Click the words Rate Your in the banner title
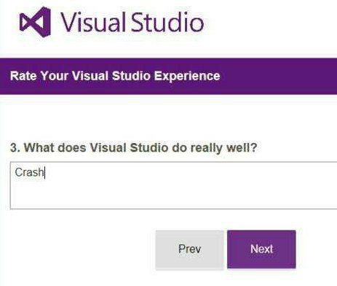 39,76
